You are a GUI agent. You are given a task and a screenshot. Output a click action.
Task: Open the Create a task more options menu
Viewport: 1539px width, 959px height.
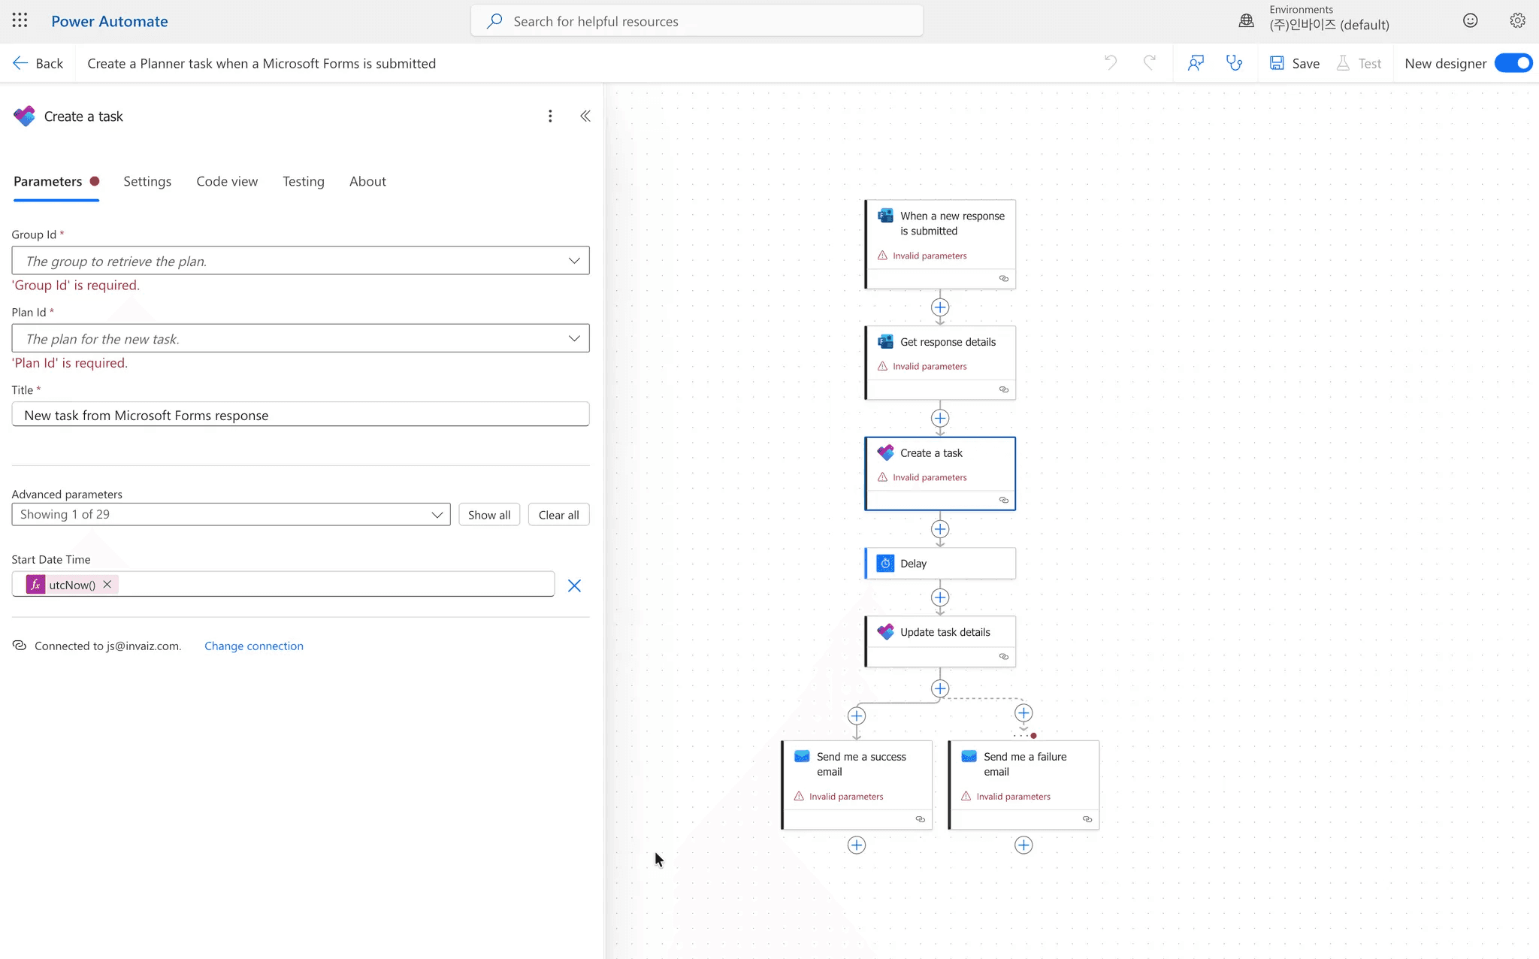550,116
